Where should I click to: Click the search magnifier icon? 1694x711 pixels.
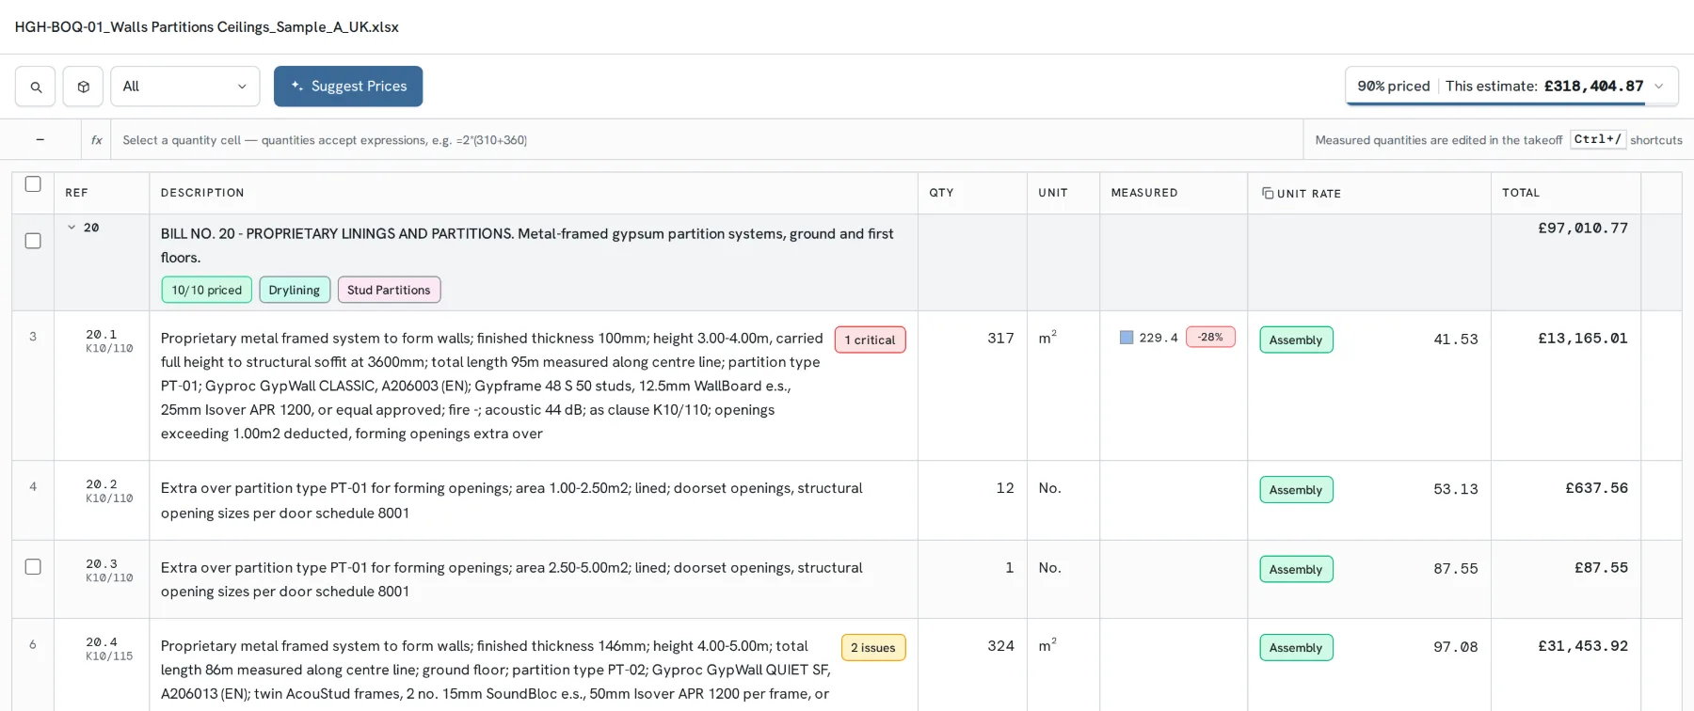(35, 87)
